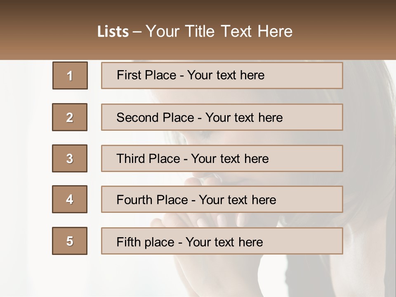Click the bold word "Lists" in the title
This screenshot has height=297, width=396.
click(x=113, y=32)
